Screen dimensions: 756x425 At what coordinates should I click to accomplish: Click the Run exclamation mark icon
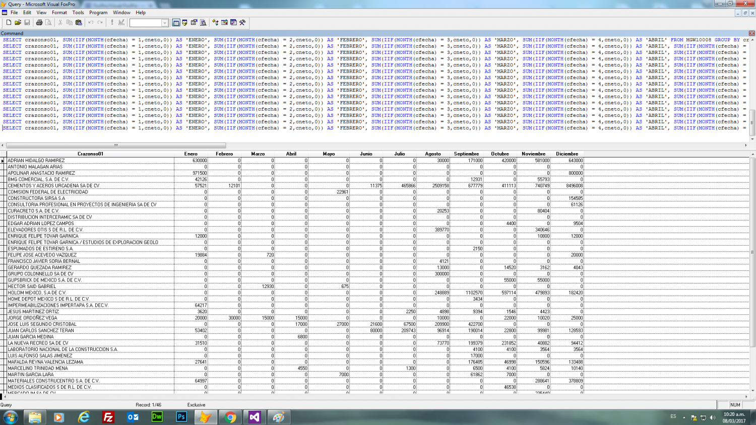tap(112, 23)
